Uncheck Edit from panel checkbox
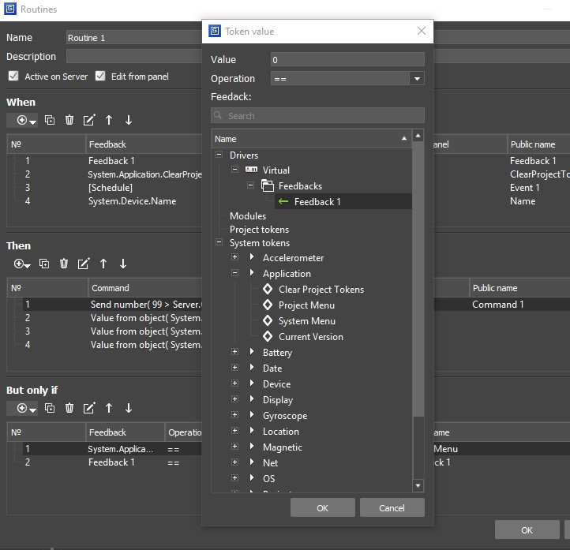This screenshot has width=570, height=550. point(100,77)
